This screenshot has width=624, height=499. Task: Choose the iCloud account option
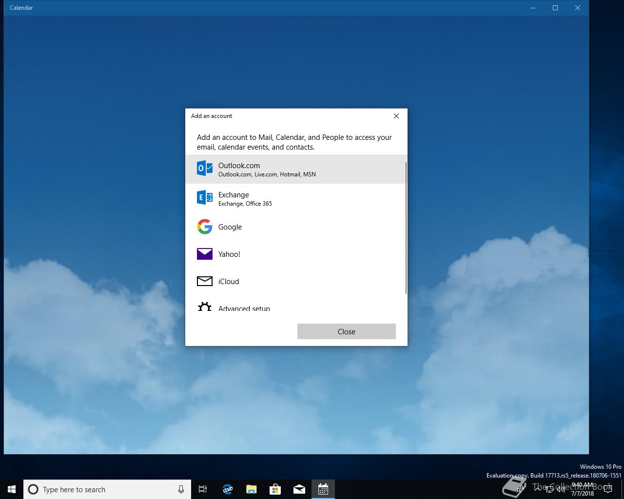point(295,281)
